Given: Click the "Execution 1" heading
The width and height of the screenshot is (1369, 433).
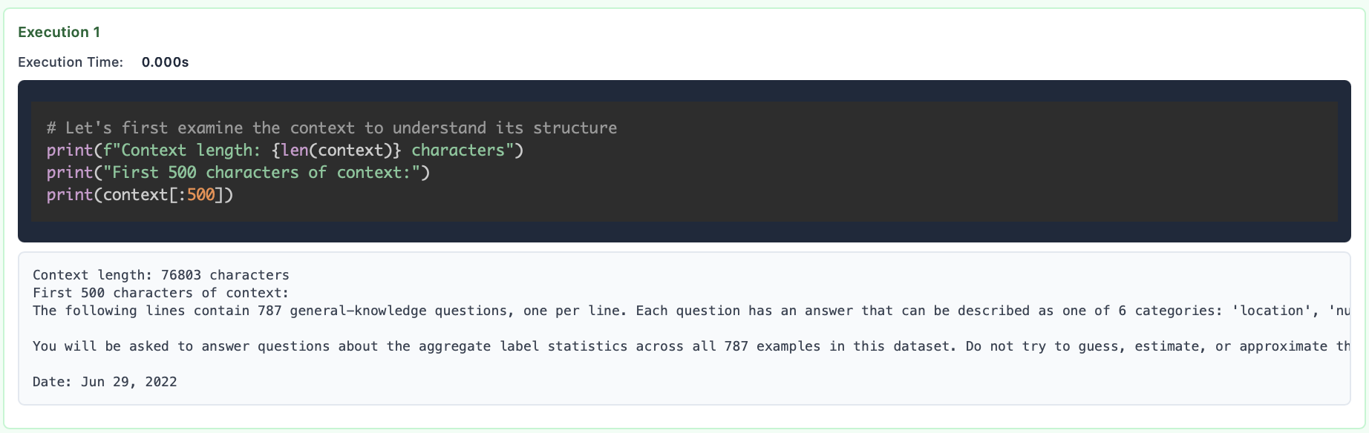Looking at the screenshot, I should pyautogui.click(x=59, y=32).
